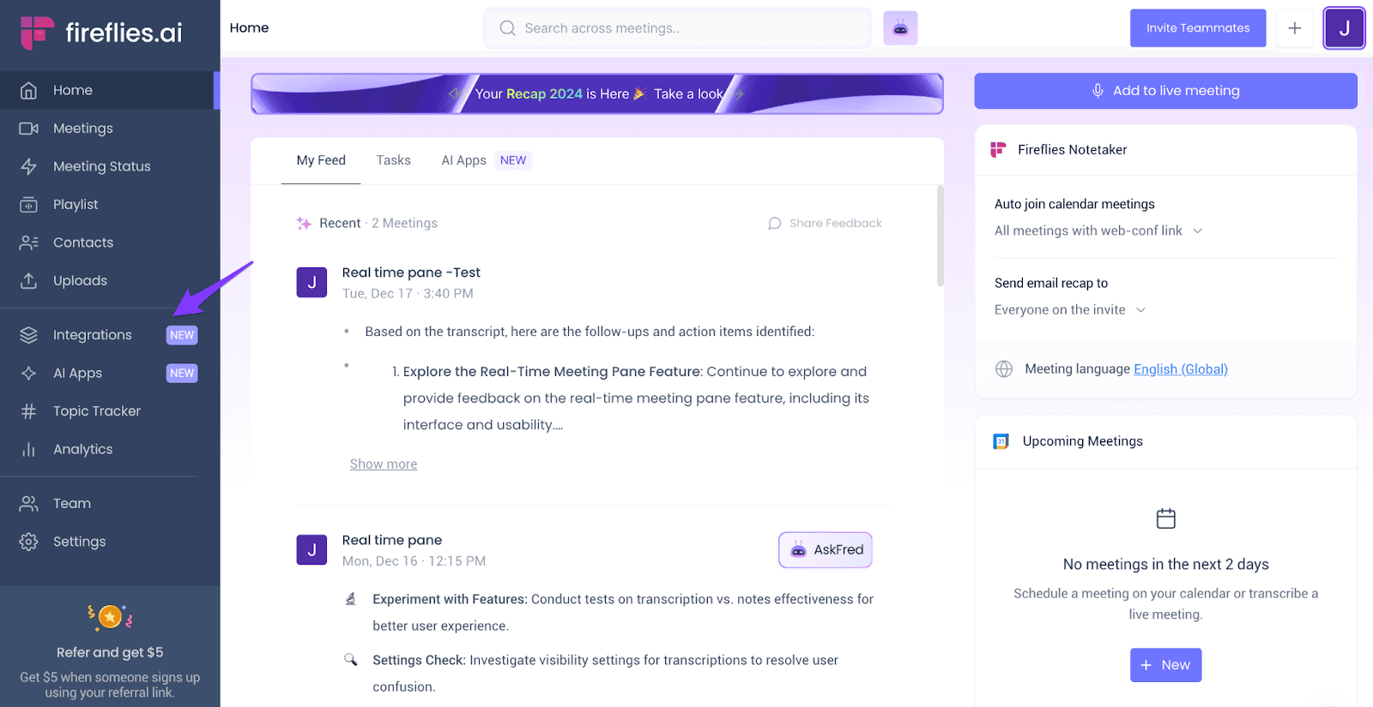Click the NEW badge beside Integrations
The image size is (1373, 707).
click(182, 335)
